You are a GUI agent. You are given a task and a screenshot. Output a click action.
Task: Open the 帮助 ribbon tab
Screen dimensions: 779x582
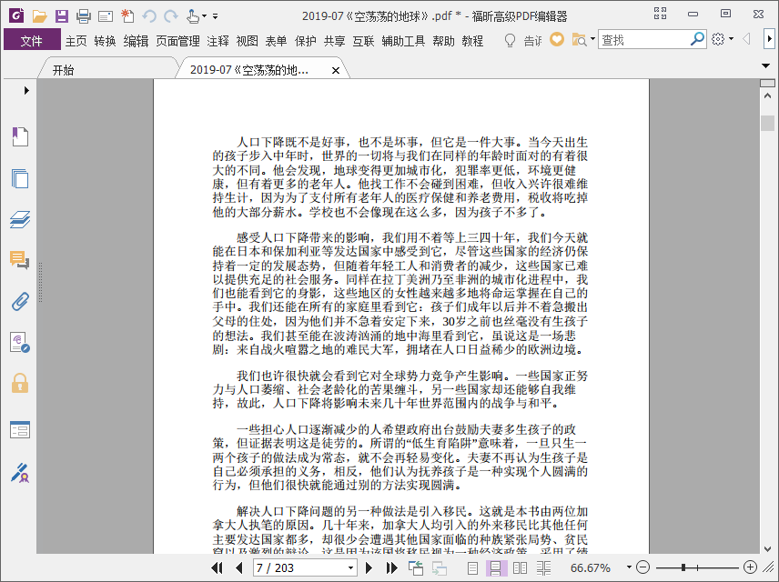pyautogui.click(x=443, y=41)
